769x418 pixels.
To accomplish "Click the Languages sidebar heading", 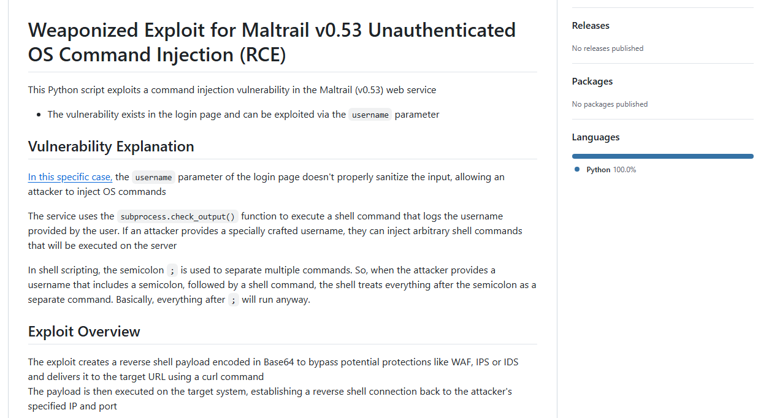I will pos(595,137).
